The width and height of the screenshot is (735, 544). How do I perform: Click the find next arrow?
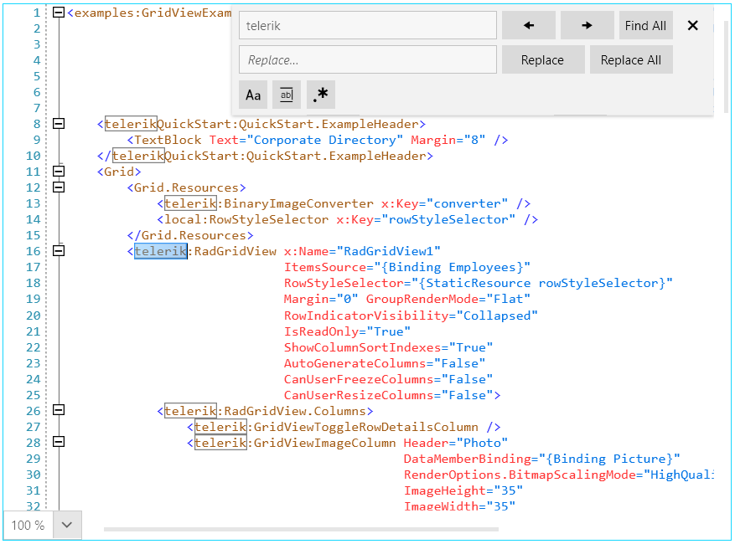point(587,25)
